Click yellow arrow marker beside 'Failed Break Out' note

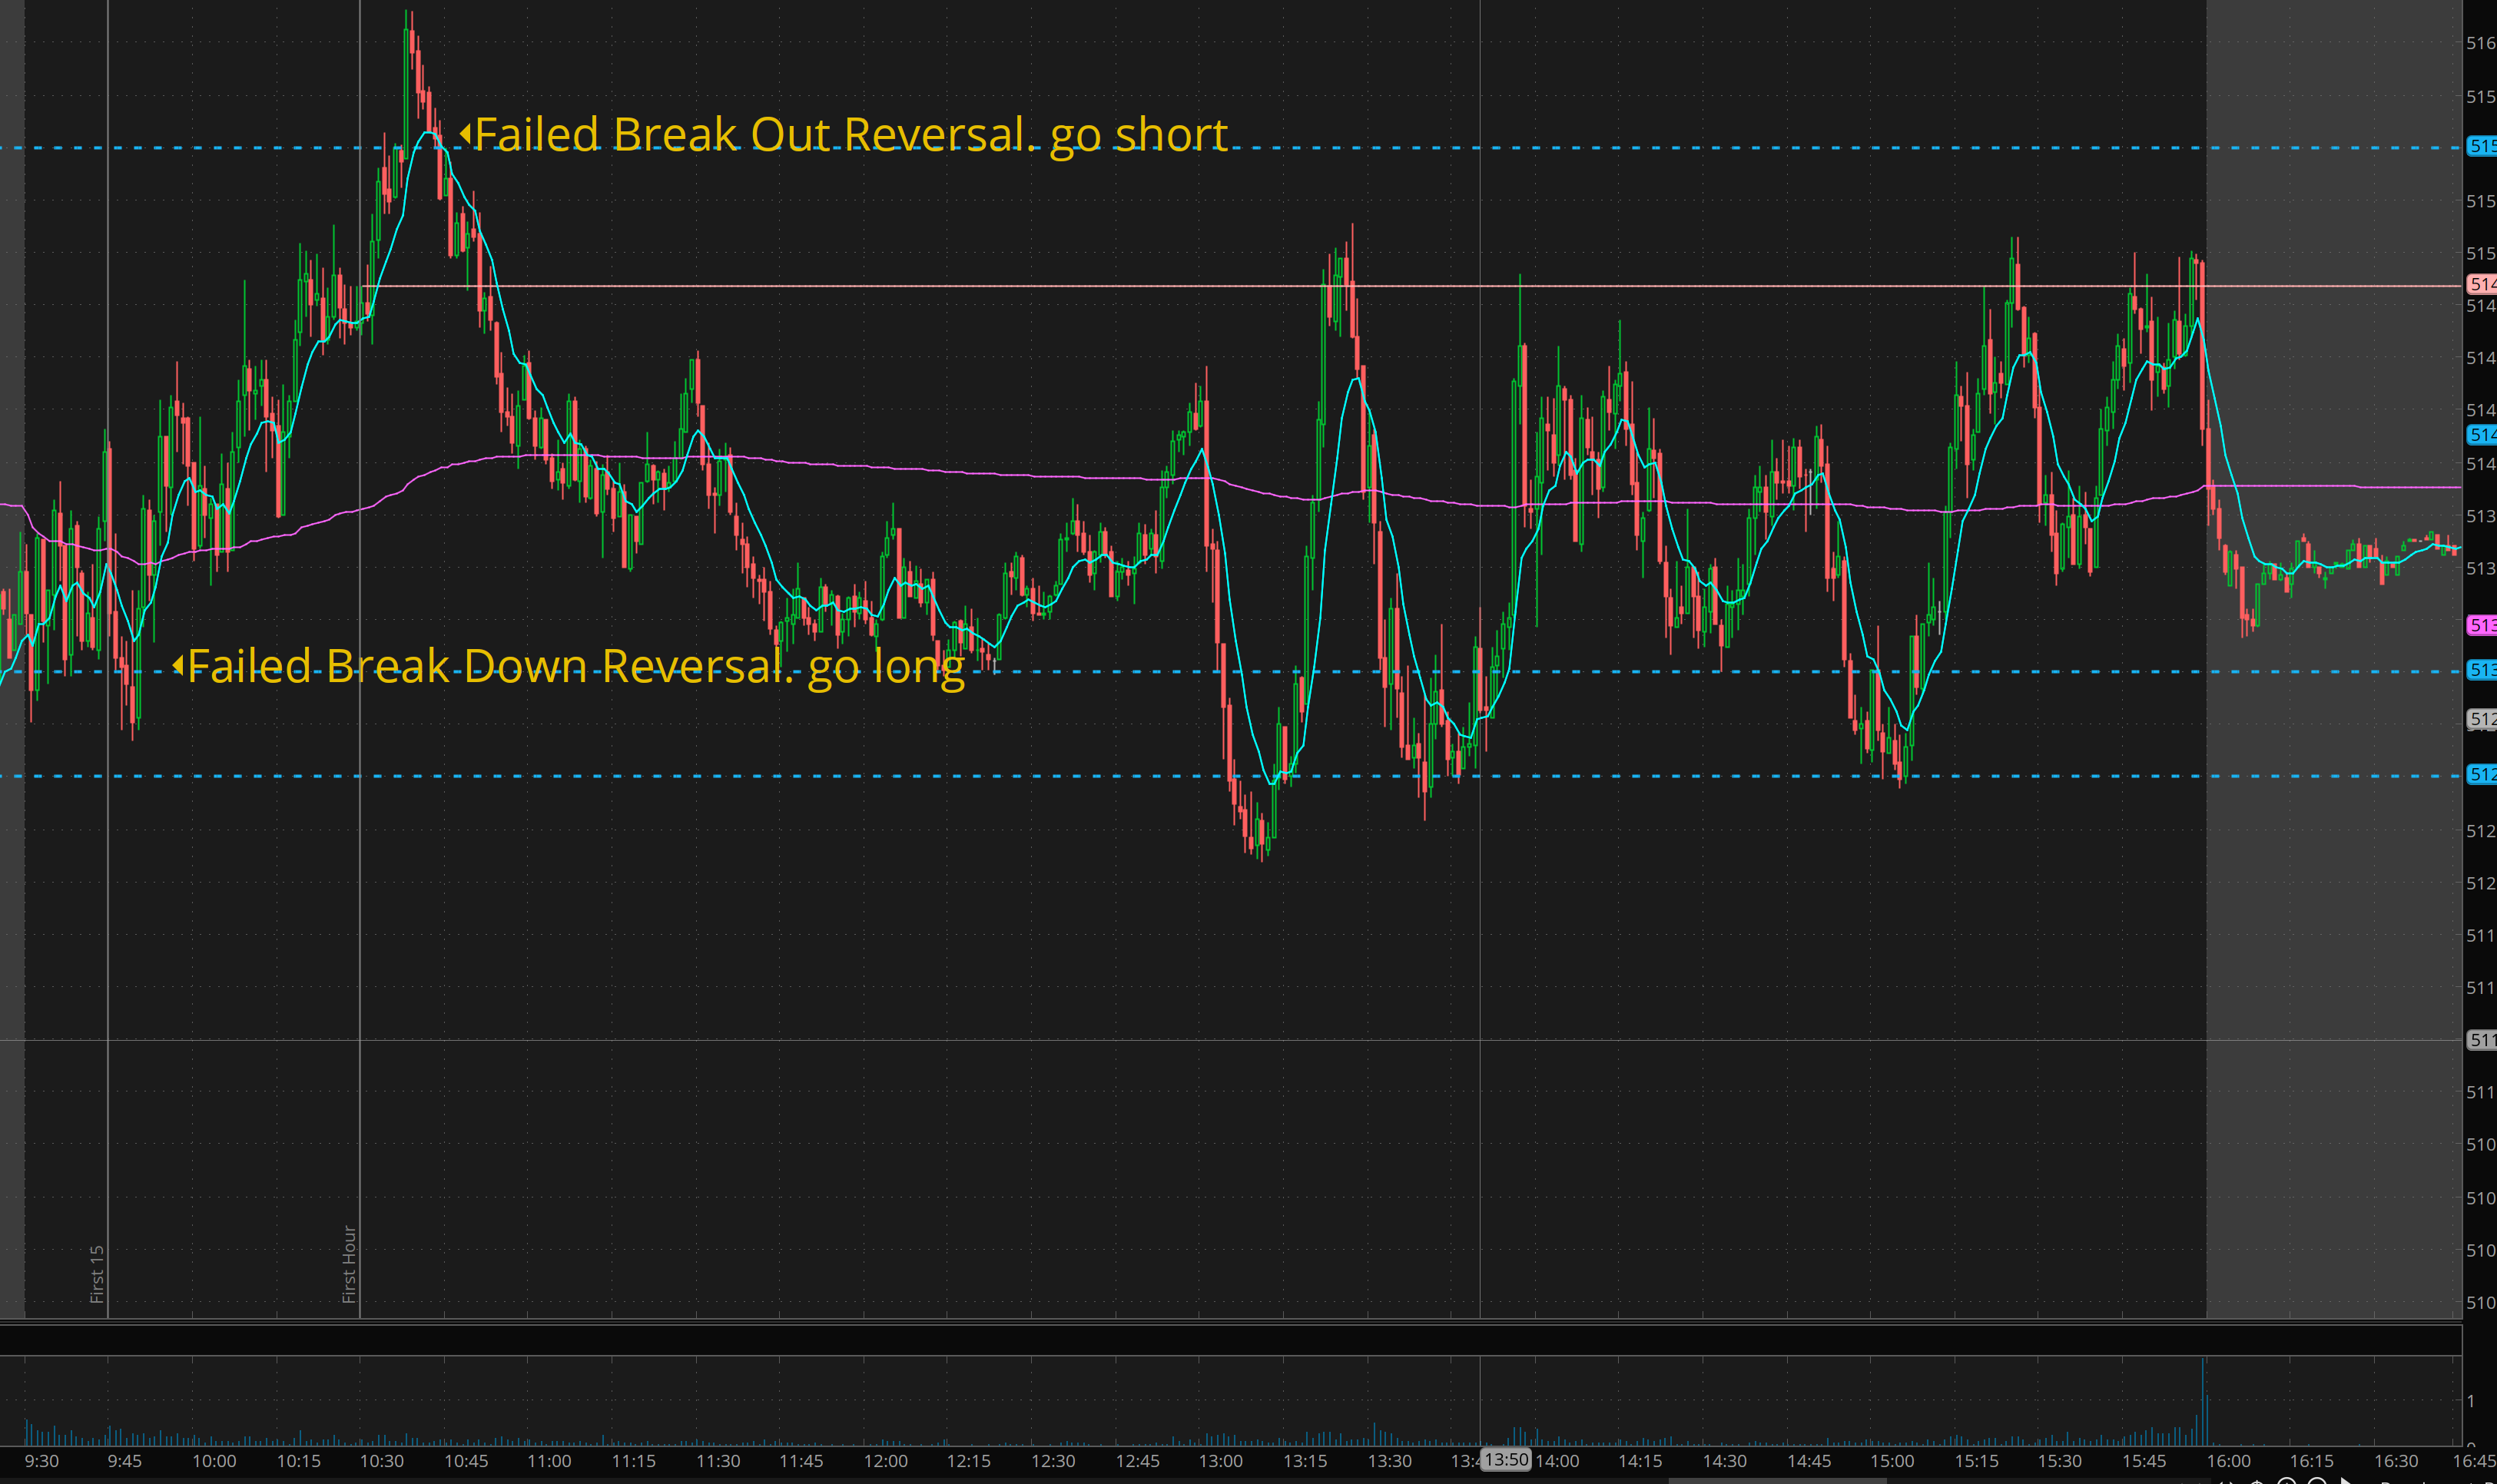click(465, 133)
